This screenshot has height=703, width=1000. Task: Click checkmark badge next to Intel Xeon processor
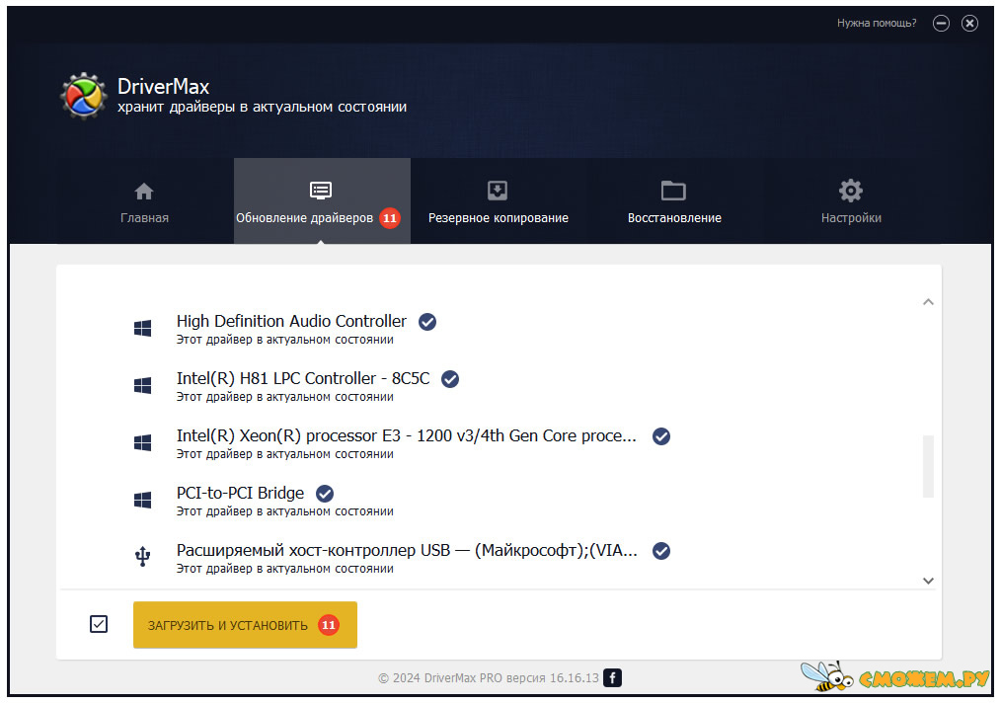click(661, 436)
